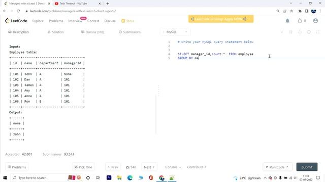Screen dimensions: 325x182
Task: Go to Next problem
Action: [149, 167]
